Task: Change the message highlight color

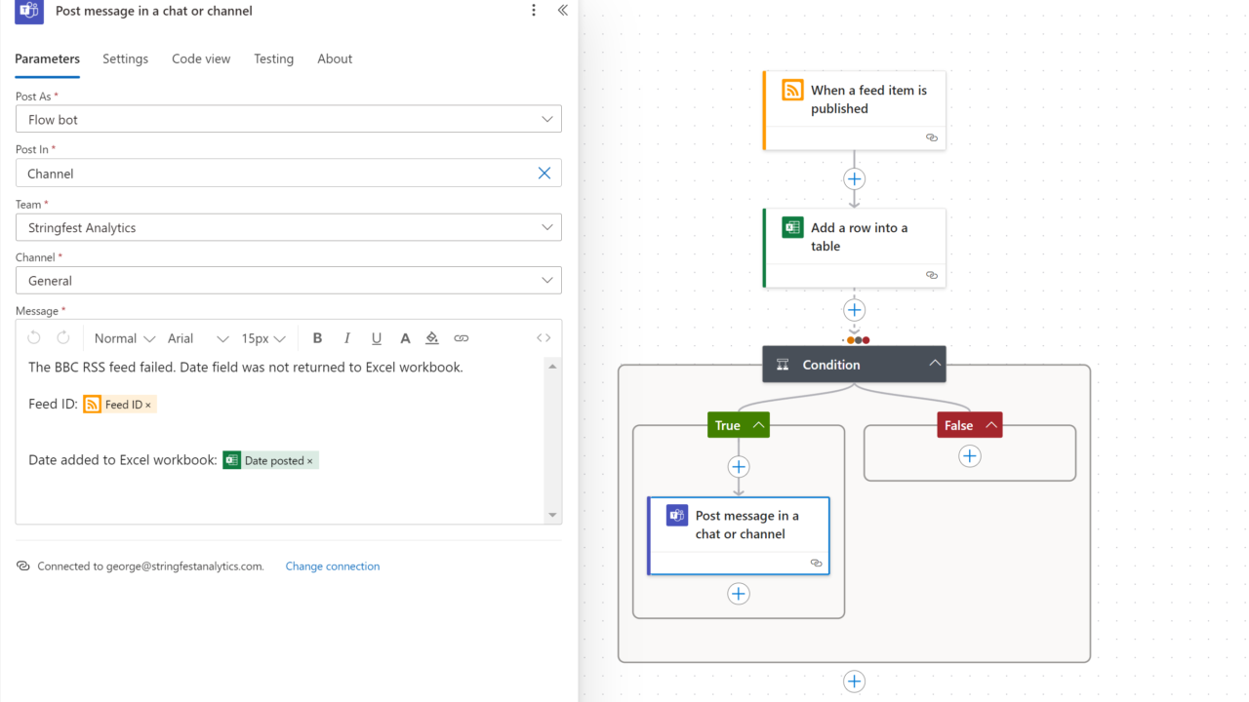Action: (432, 338)
